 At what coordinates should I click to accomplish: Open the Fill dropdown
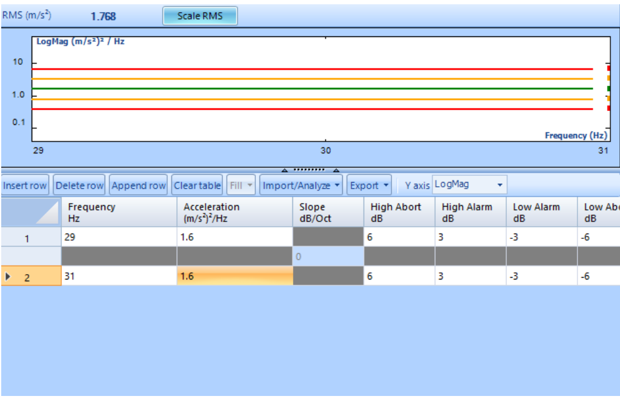coord(241,186)
